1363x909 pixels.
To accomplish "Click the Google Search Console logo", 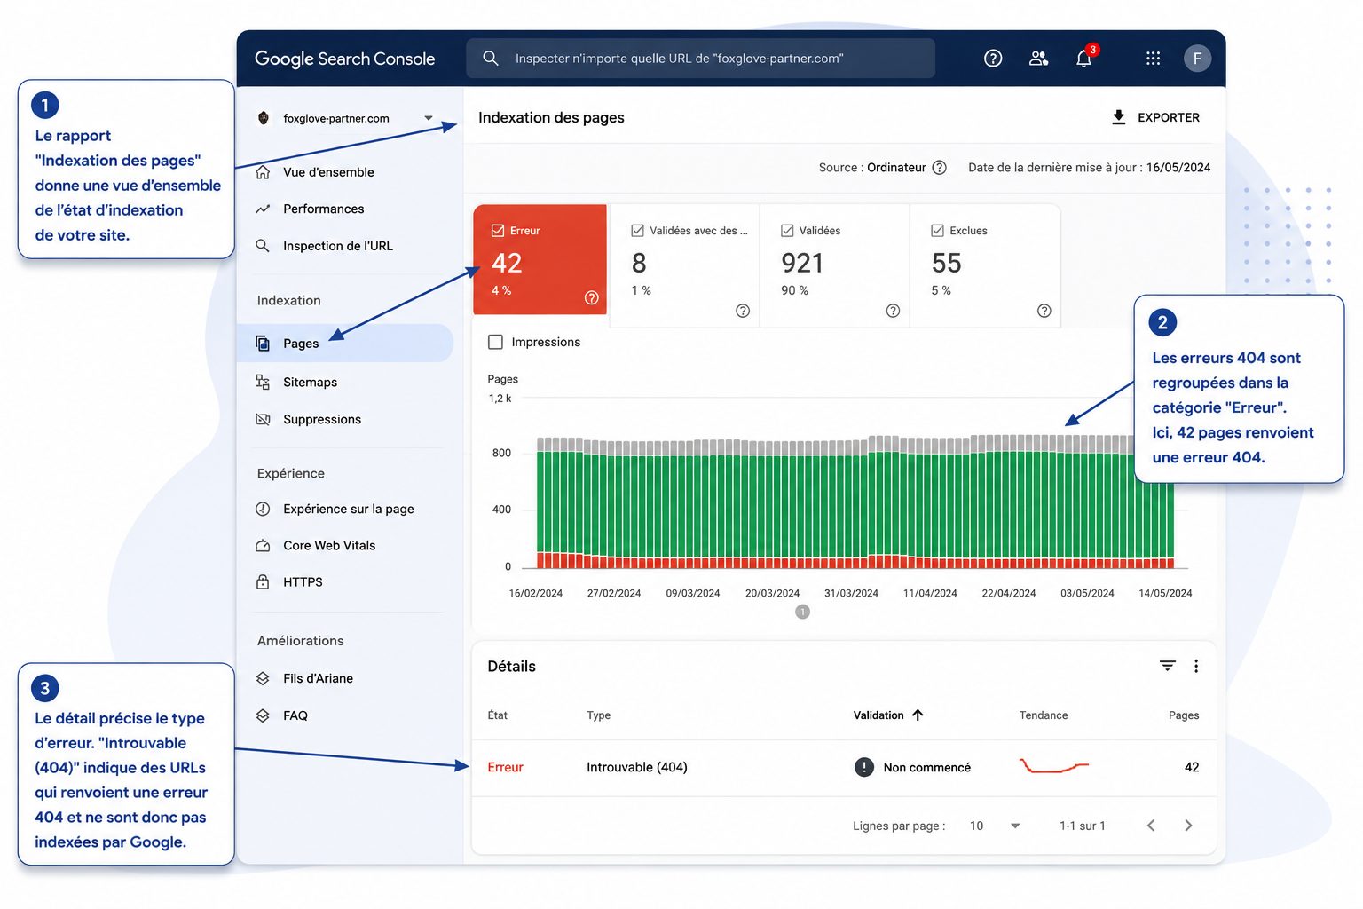I will (344, 59).
